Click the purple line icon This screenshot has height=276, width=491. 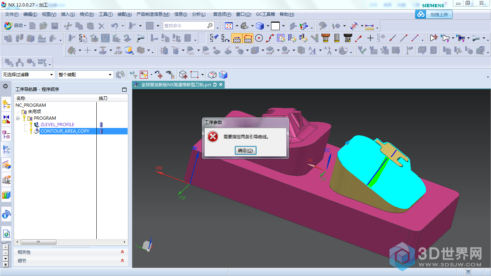(415, 38)
